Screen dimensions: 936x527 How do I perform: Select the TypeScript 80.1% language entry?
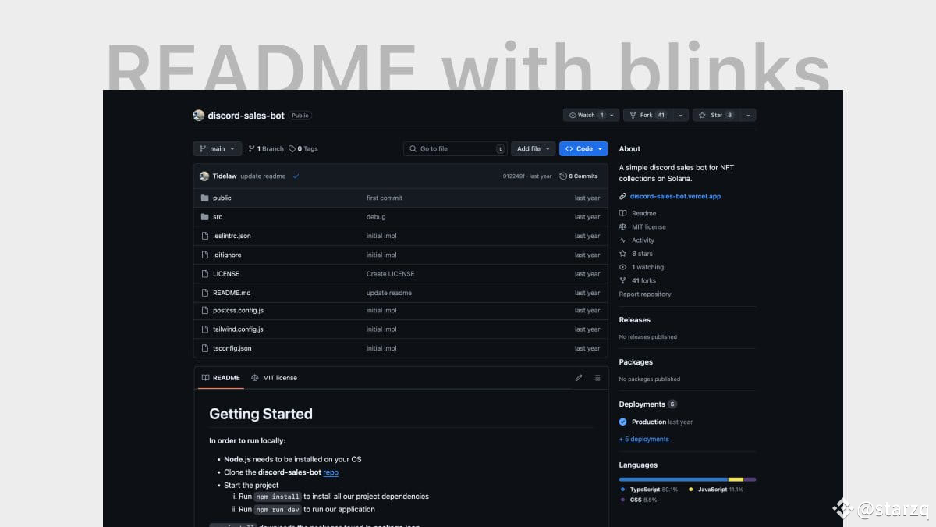[649, 490]
